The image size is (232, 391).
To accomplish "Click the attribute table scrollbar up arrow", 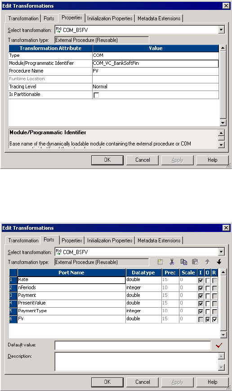I will [x=223, y=48].
